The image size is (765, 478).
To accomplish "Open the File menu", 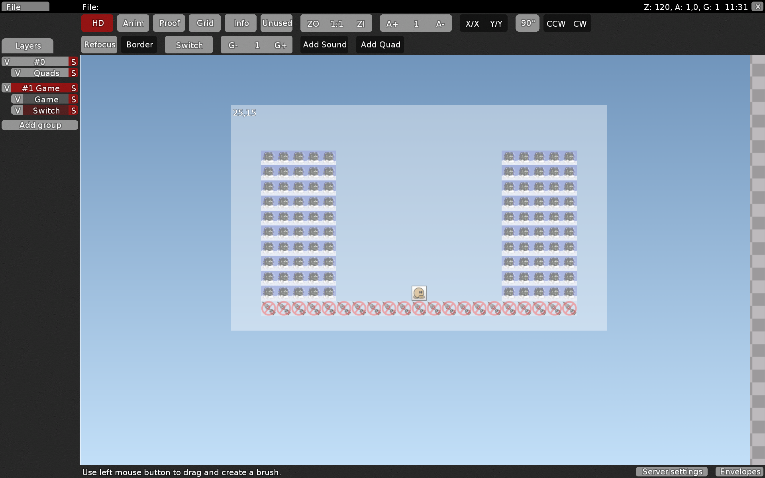I will (25, 7).
